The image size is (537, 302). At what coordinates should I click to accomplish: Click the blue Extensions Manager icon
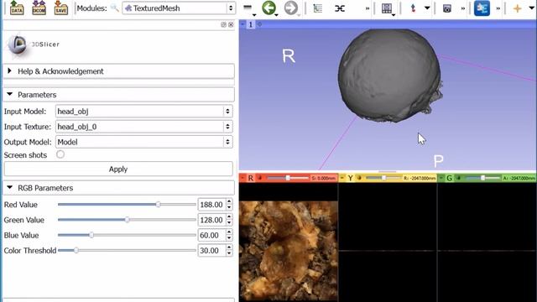pos(482,8)
